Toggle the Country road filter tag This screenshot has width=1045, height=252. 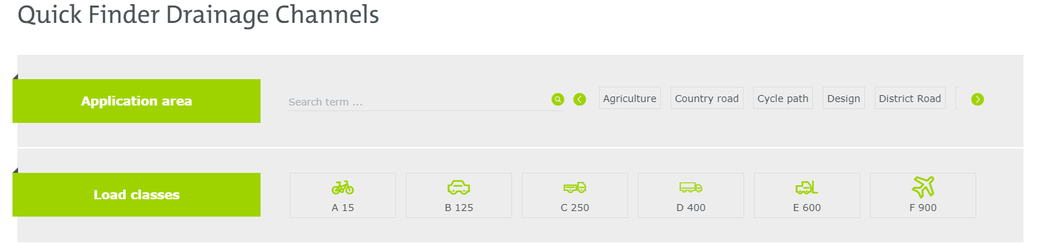707,99
